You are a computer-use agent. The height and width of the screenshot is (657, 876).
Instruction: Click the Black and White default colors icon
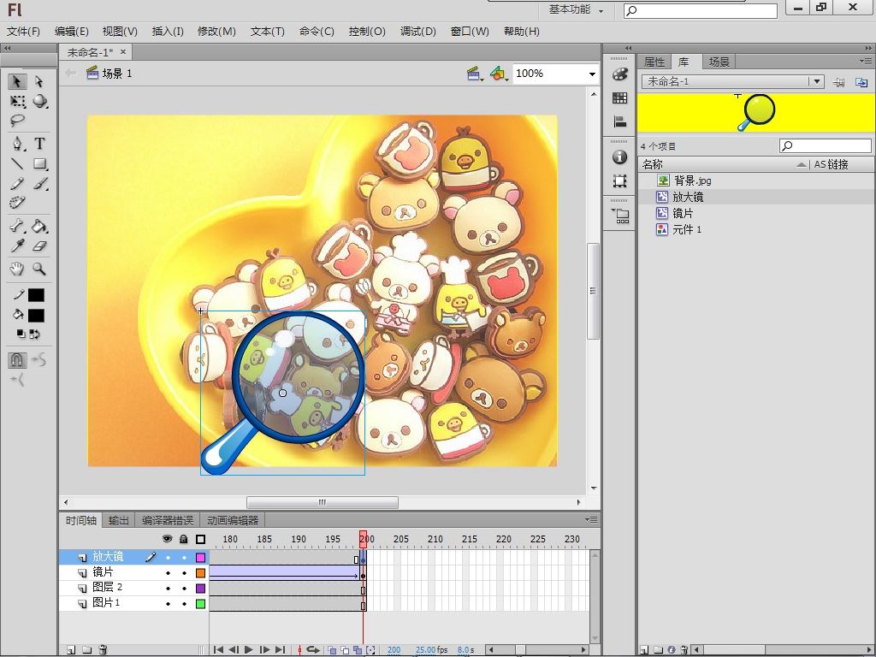tap(21, 334)
